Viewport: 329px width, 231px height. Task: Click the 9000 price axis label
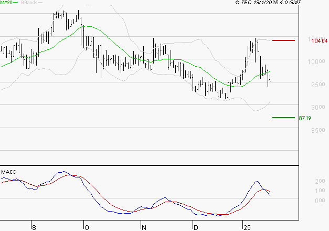pyautogui.click(x=318, y=107)
